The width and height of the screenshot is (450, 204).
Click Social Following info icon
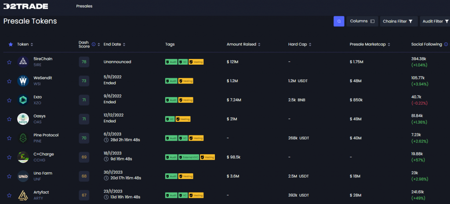[446, 44]
